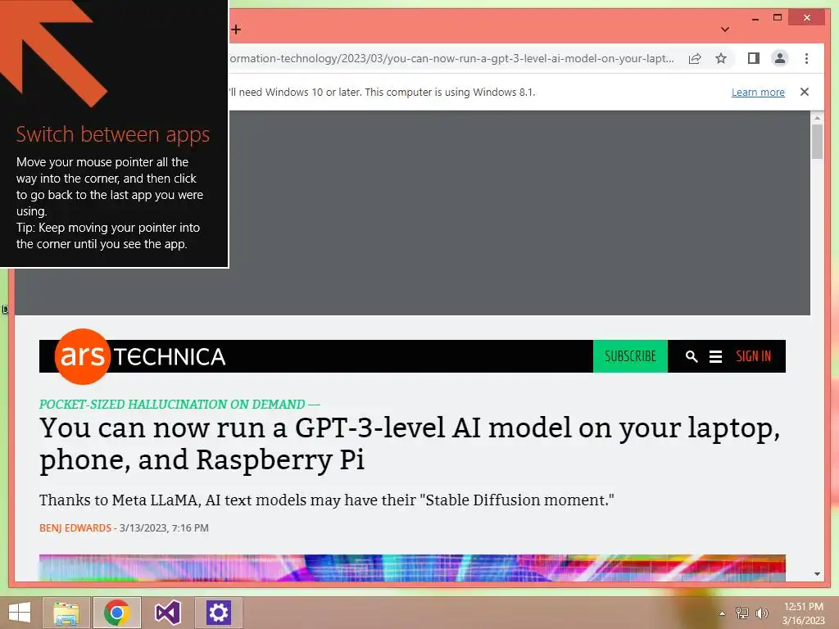This screenshot has height=629, width=839.
Task: Open the Chrome three-dot menu
Action: click(806, 58)
